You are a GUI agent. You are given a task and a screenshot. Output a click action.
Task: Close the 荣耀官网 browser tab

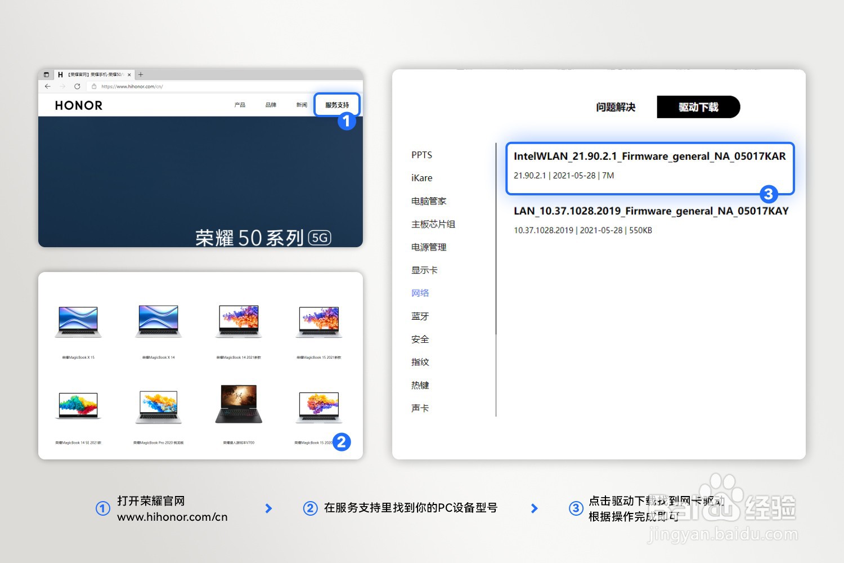(x=129, y=74)
